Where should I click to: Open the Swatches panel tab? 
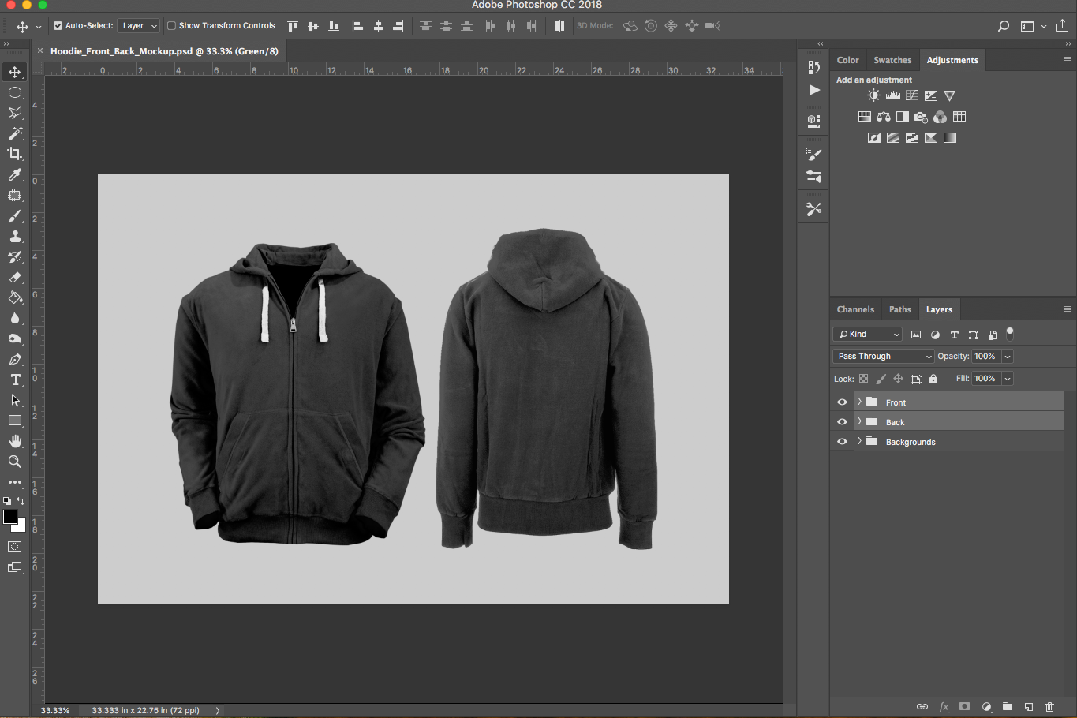(892, 60)
